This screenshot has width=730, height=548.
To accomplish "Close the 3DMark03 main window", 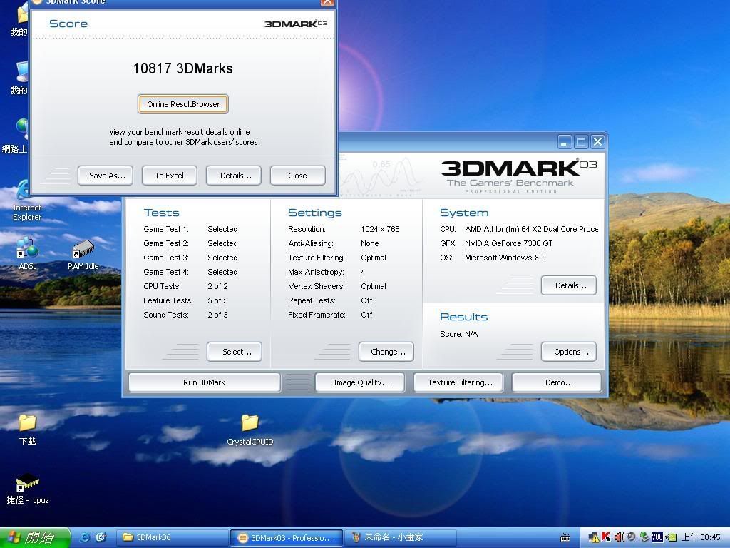I will point(598,142).
